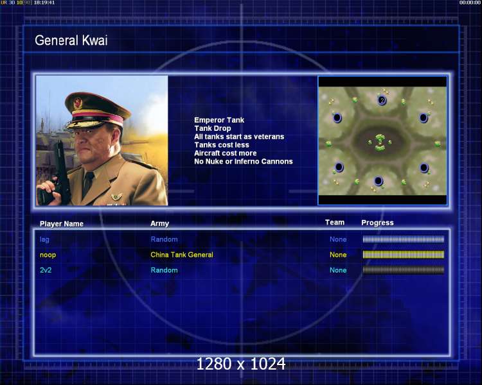Click the dark progress bar for 2v2
The height and width of the screenshot is (385, 482).
pyautogui.click(x=404, y=270)
